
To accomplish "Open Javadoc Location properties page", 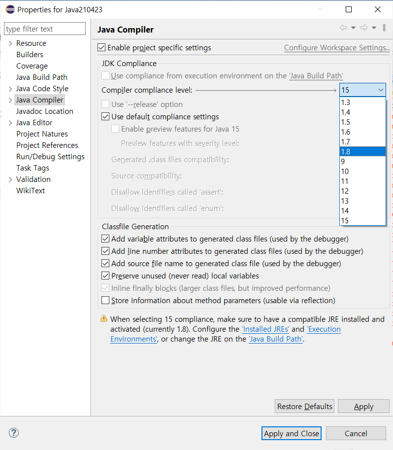I will (45, 111).
